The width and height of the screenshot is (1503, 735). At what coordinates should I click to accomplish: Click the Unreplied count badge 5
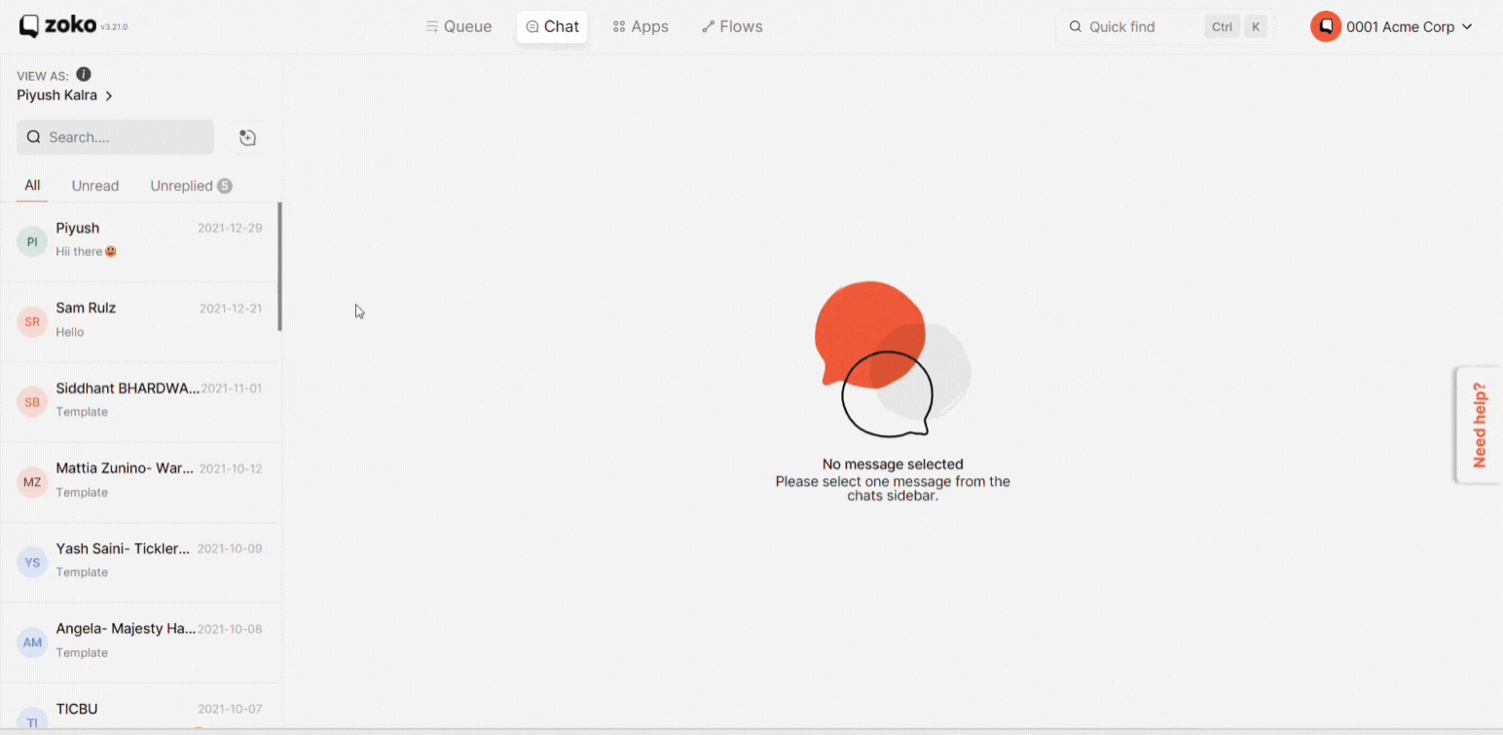(225, 186)
